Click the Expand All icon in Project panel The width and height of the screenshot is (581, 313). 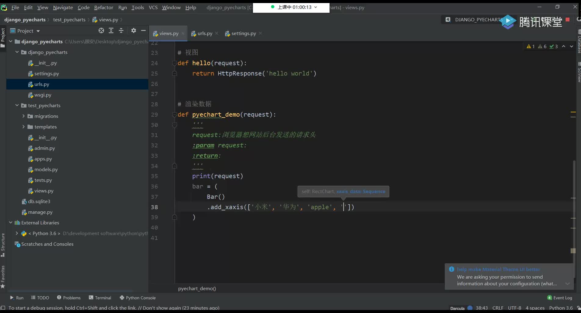(111, 30)
